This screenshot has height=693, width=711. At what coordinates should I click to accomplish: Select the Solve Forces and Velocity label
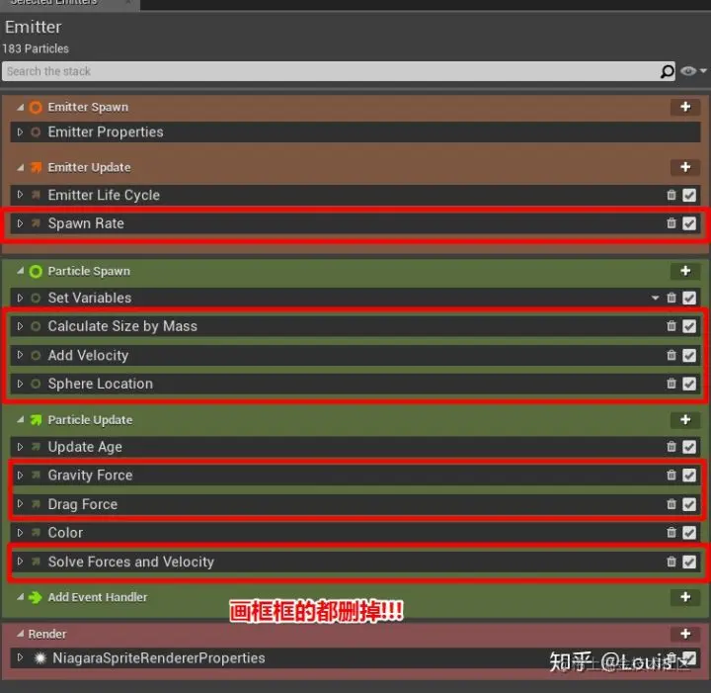point(131,562)
